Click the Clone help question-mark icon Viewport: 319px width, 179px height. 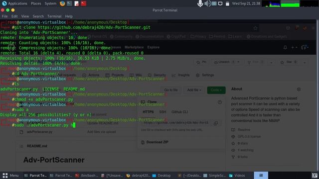220,102
